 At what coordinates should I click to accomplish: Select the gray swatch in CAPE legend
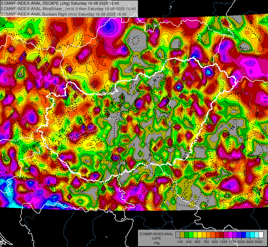[178, 235]
